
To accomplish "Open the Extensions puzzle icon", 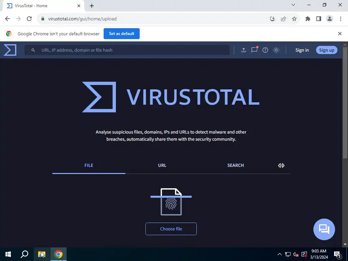I will pos(308,19).
